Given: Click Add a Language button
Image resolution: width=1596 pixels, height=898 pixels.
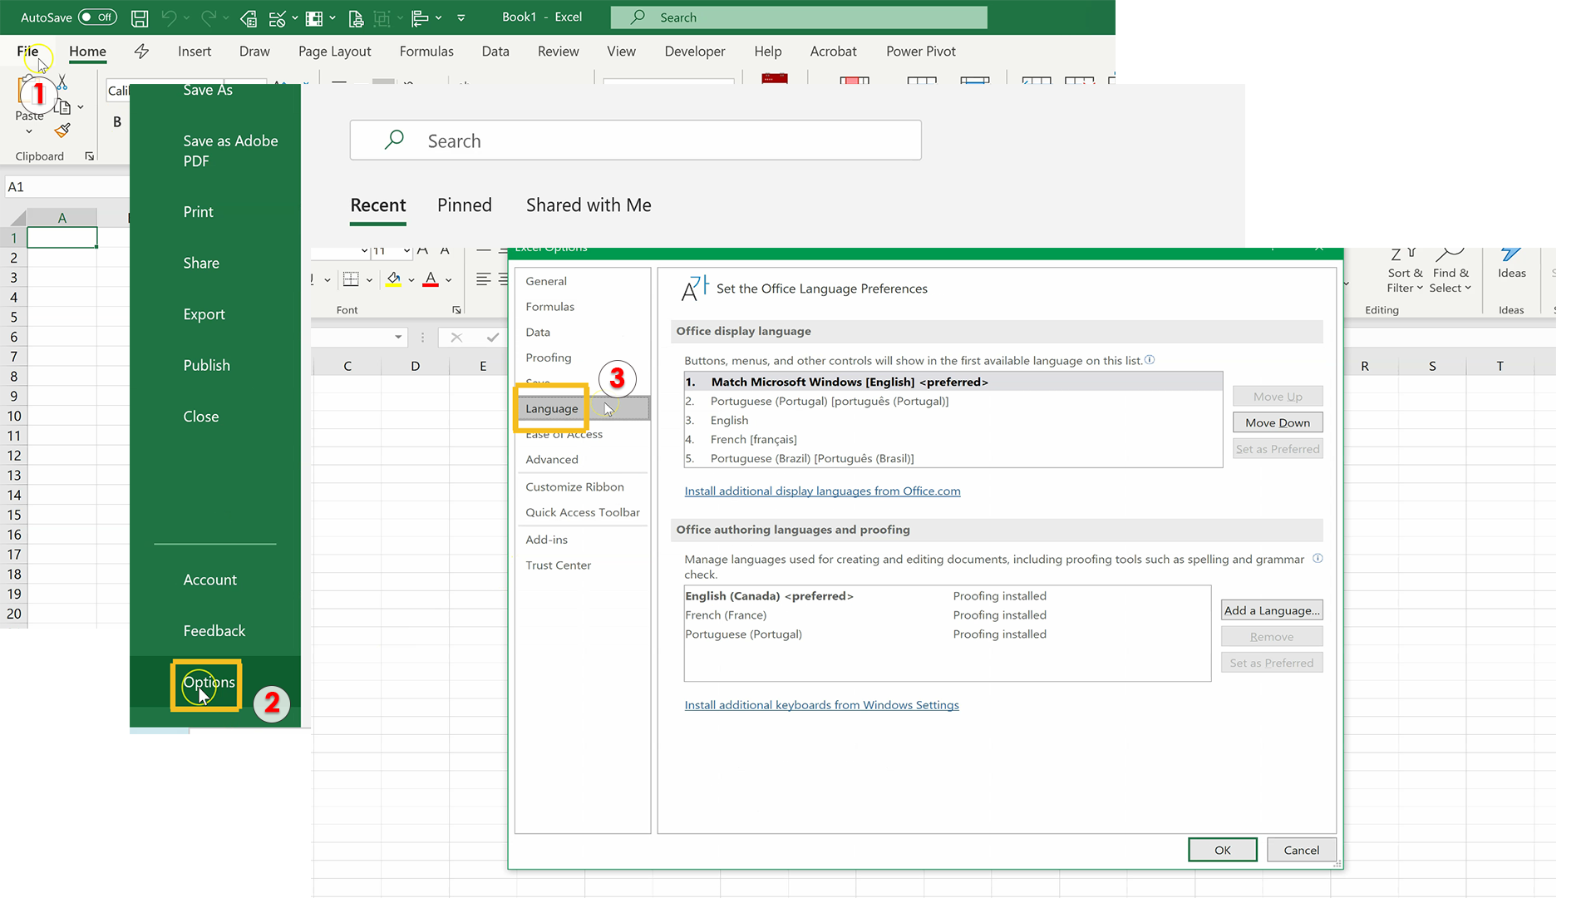Looking at the screenshot, I should [x=1272, y=609].
